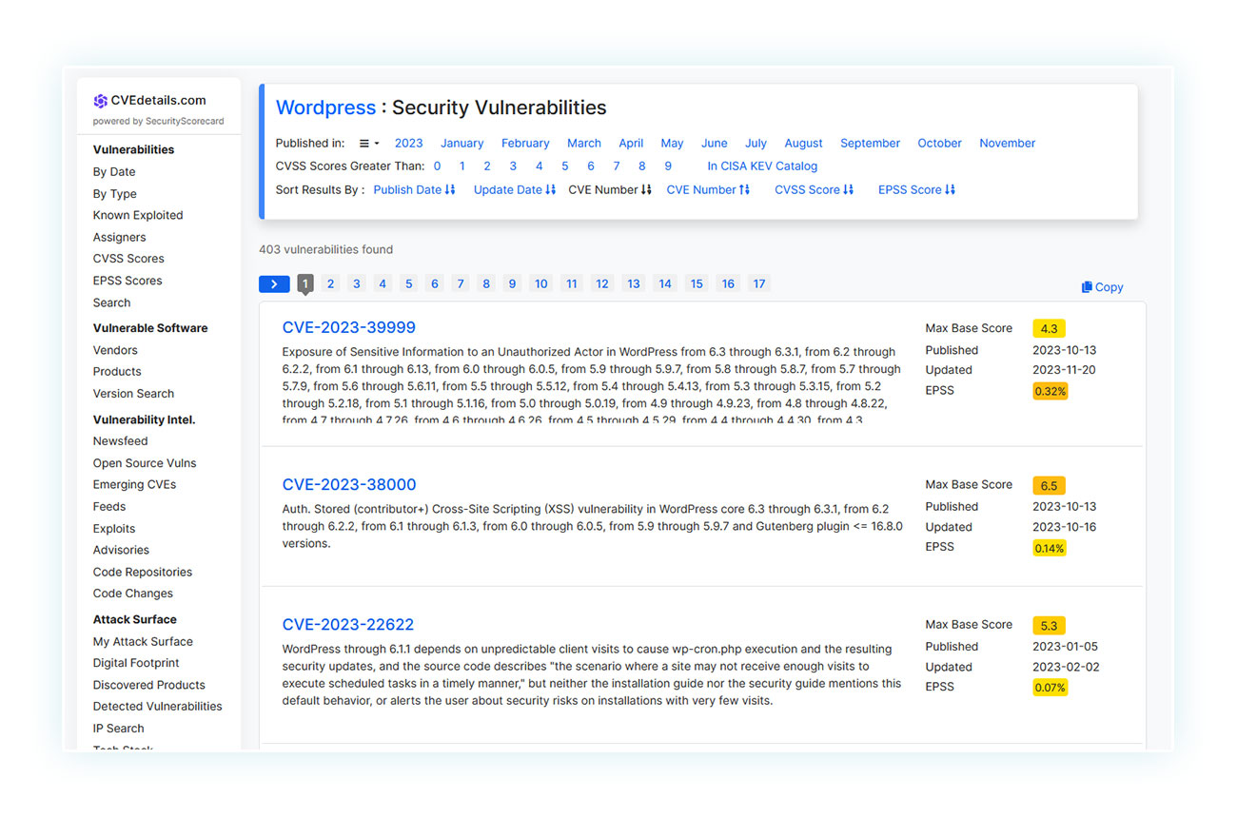Open Assigners sidebar item
The width and height of the screenshot is (1237, 818).
120,238
